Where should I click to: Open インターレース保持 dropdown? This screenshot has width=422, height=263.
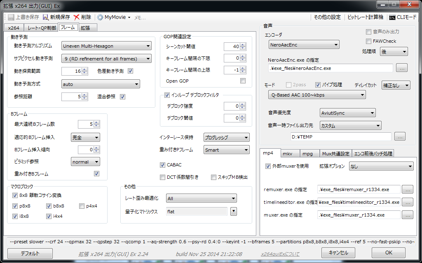[x=227, y=137]
